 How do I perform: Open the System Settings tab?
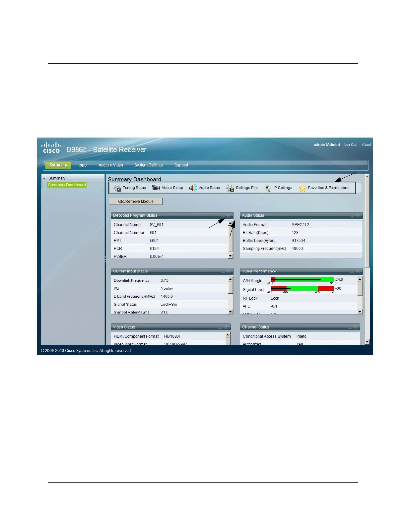pos(149,165)
